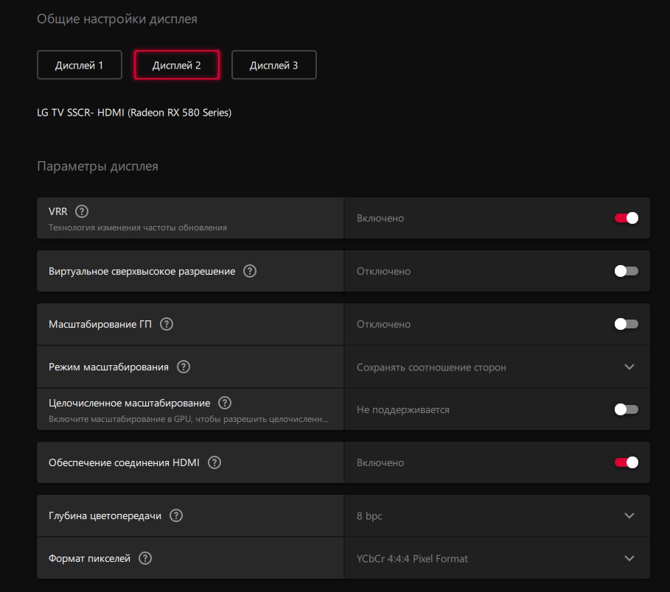Open the Глубина цветопередачи 8 bpc dropdown
This screenshot has height=592, width=670.
click(629, 515)
